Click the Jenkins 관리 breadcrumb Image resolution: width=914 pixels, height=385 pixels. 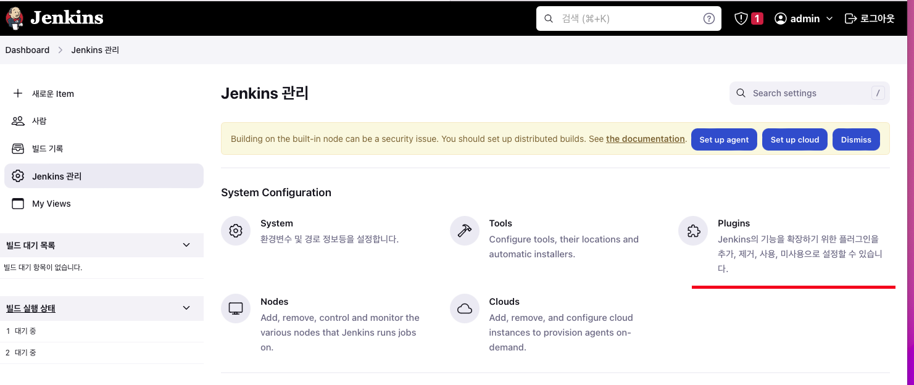pyautogui.click(x=95, y=50)
